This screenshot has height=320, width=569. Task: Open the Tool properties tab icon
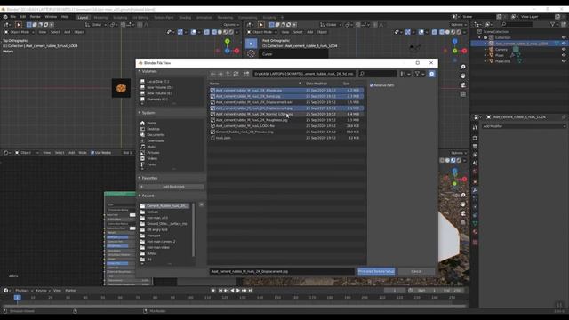pyautogui.click(x=475, y=128)
